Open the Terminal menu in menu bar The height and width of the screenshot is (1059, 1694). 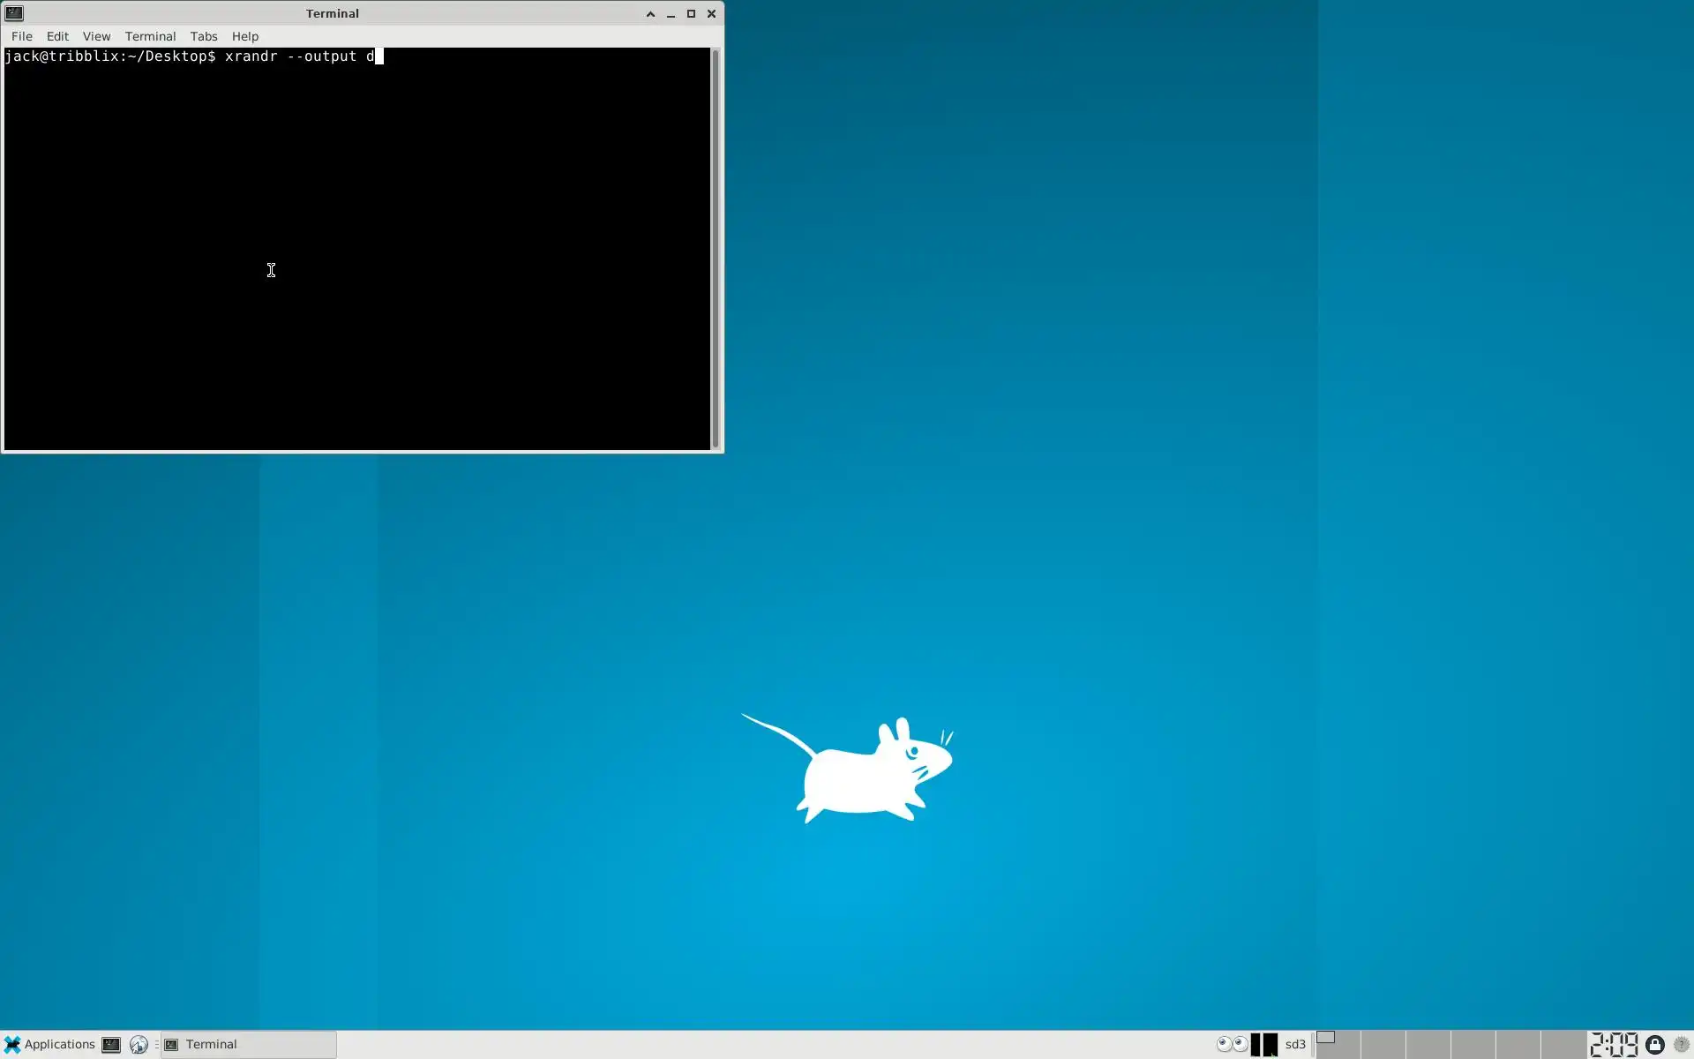click(x=150, y=36)
